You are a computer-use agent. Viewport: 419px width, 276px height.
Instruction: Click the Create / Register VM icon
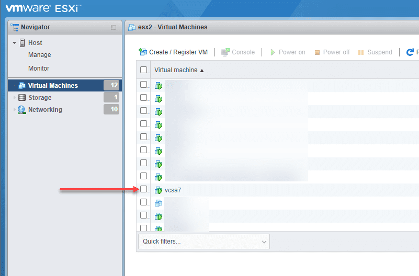(143, 52)
